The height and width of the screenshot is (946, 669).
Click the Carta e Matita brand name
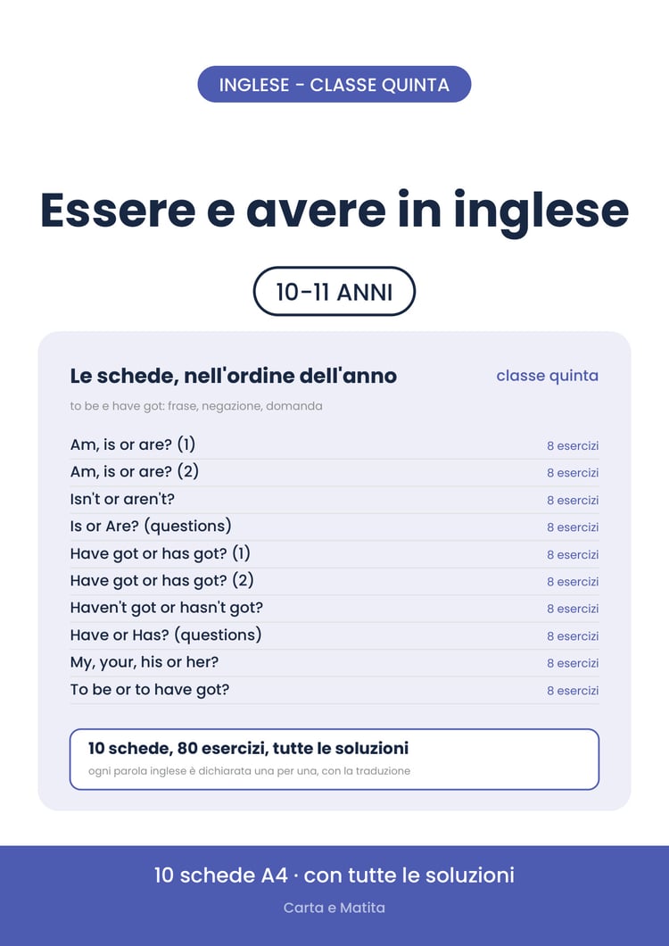(334, 908)
